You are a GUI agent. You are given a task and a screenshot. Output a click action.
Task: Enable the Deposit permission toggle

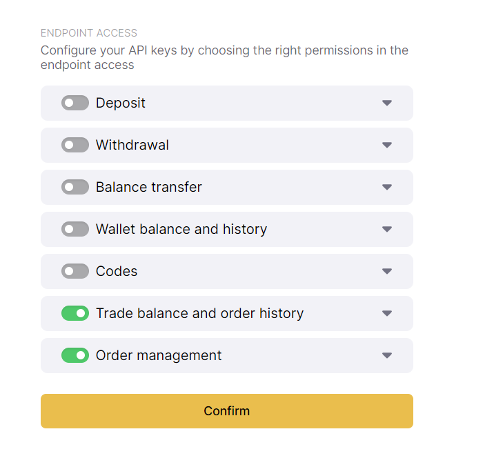click(75, 103)
